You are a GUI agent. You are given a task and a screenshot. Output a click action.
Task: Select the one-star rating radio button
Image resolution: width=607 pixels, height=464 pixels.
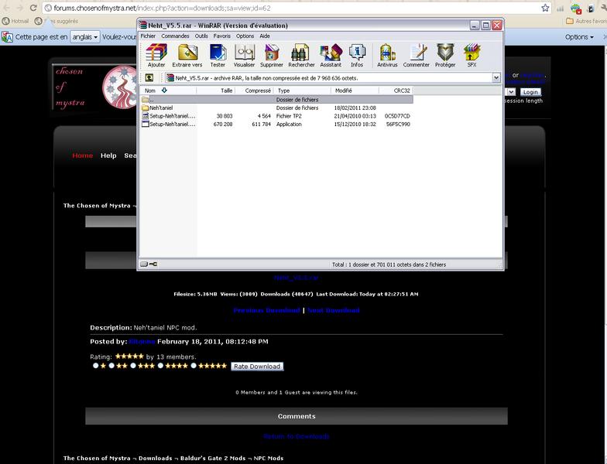click(95, 365)
